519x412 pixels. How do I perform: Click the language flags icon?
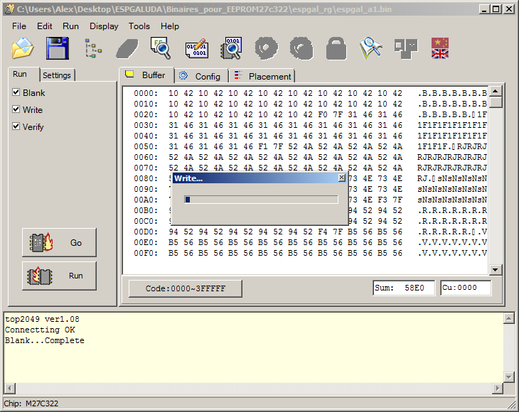pyautogui.click(x=440, y=48)
